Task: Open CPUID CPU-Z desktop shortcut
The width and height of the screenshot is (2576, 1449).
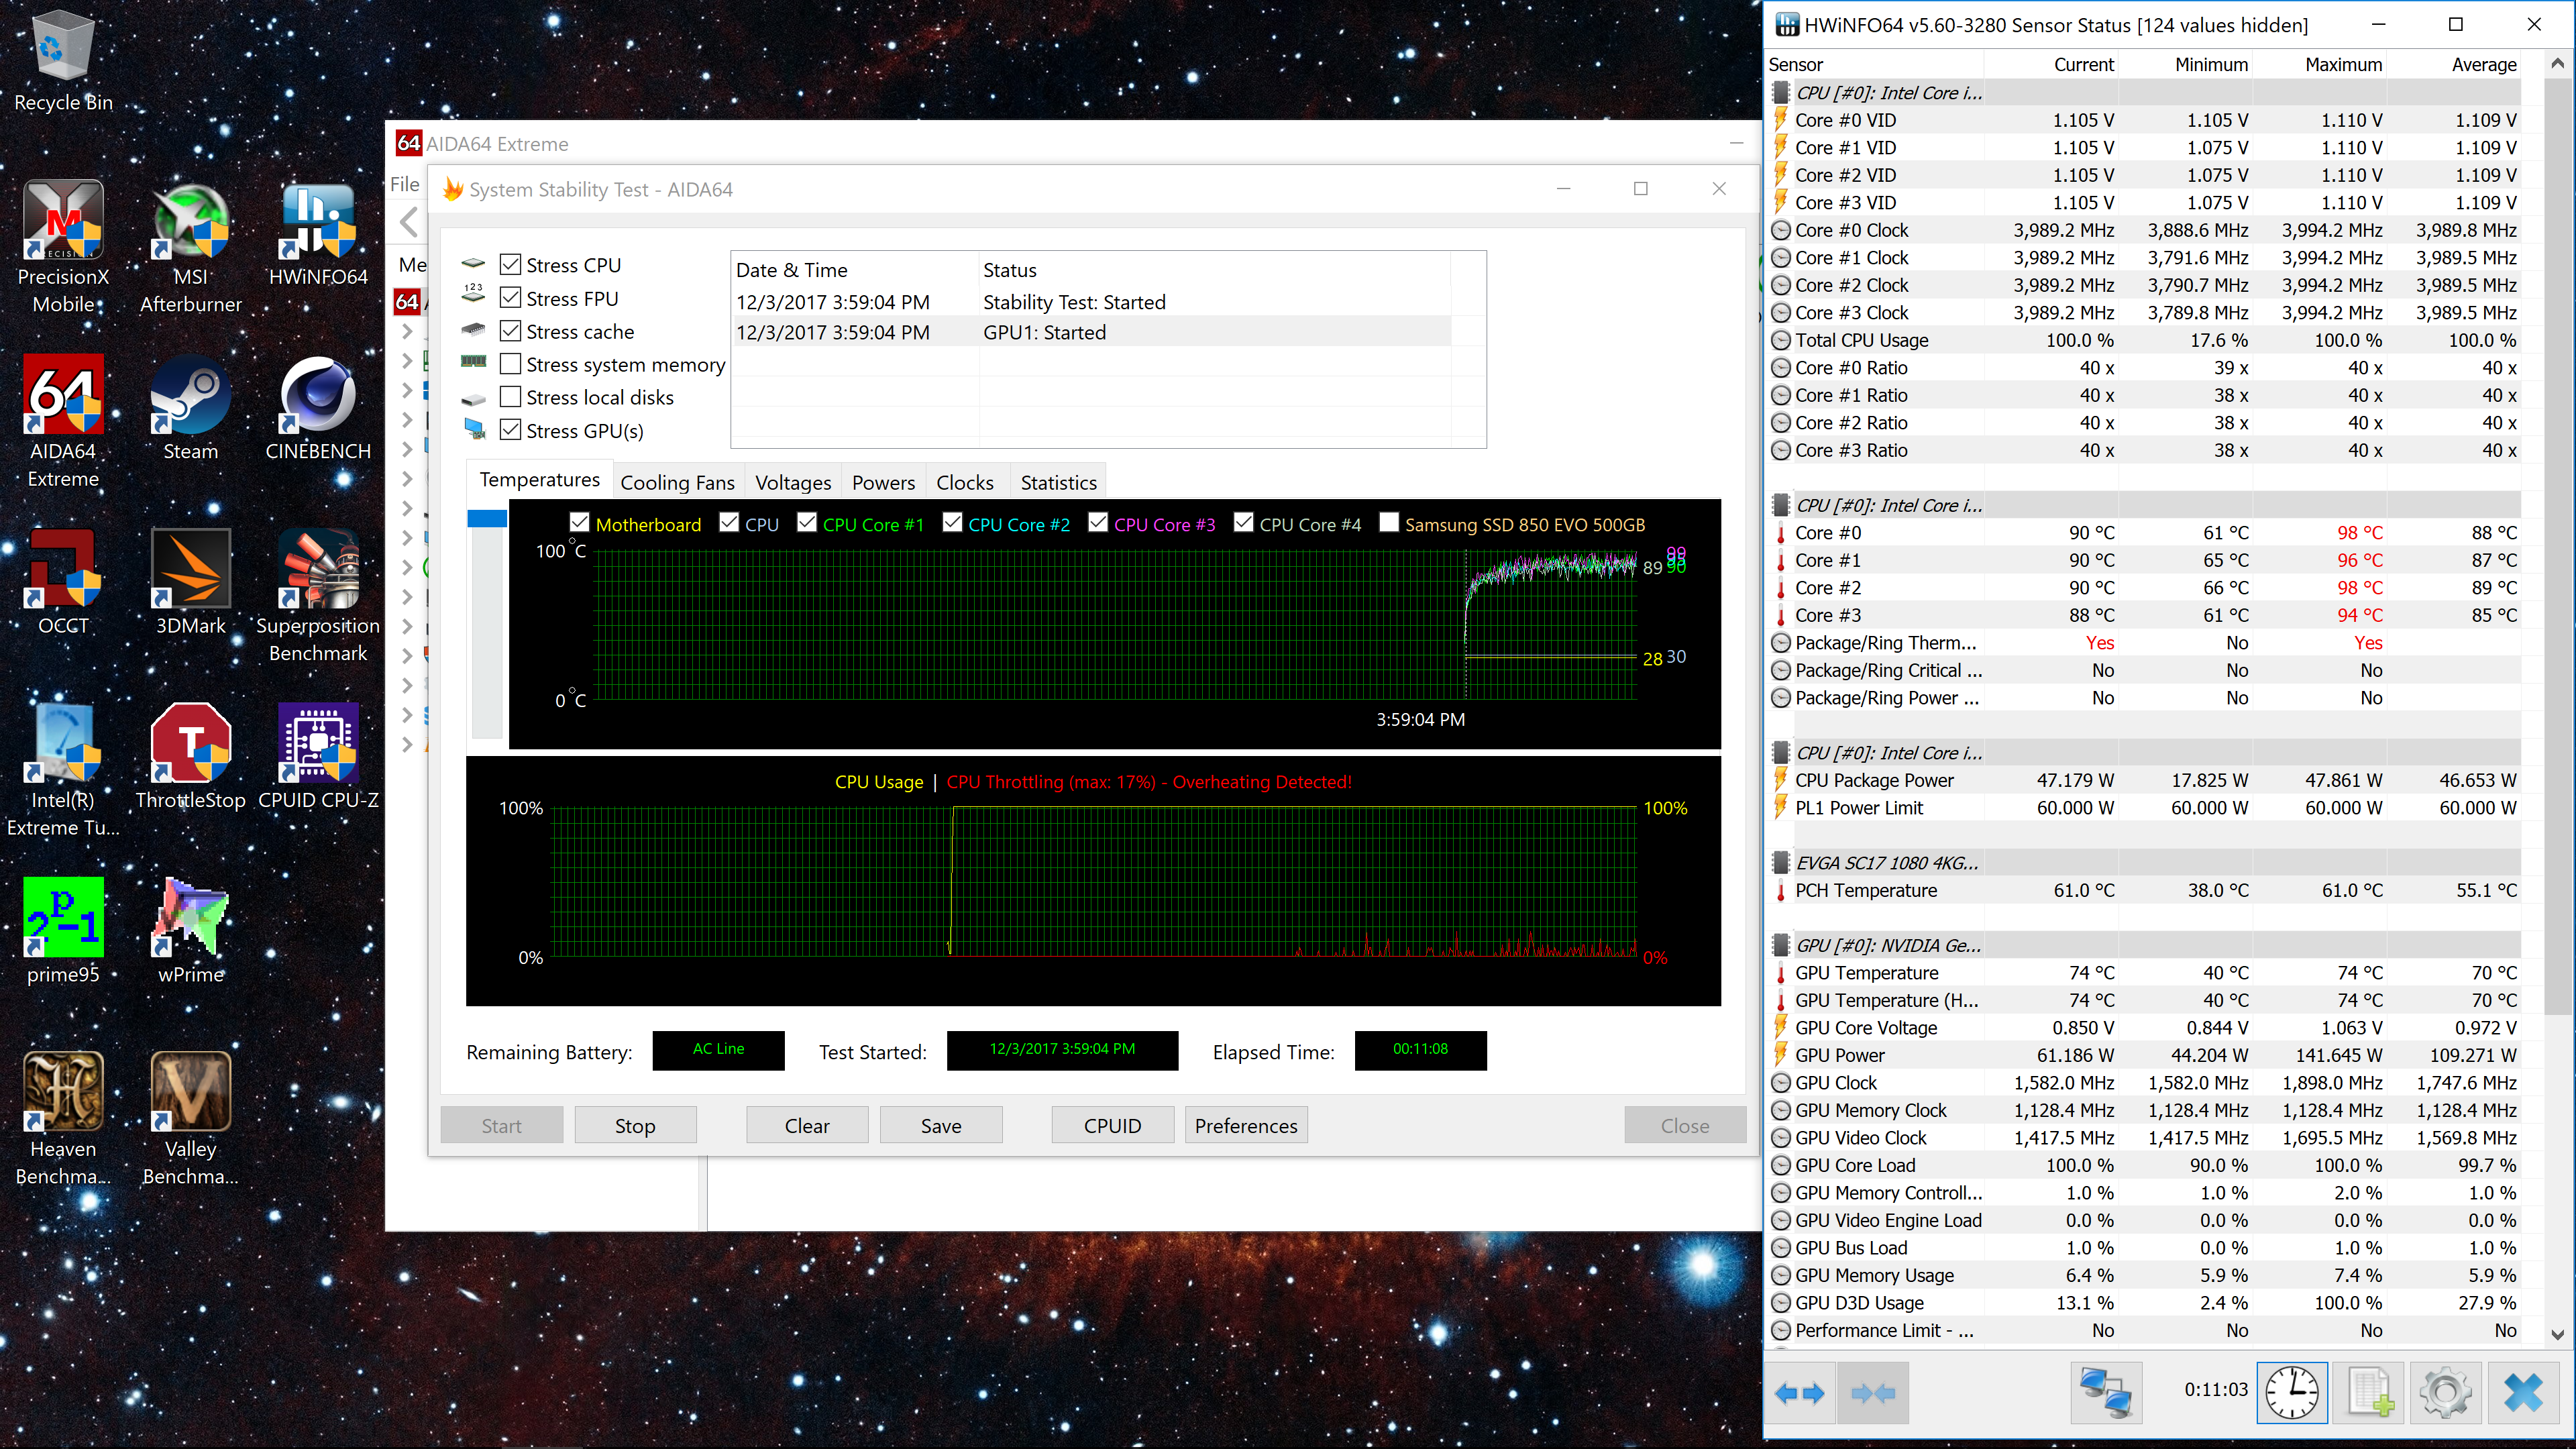Action: 318,756
